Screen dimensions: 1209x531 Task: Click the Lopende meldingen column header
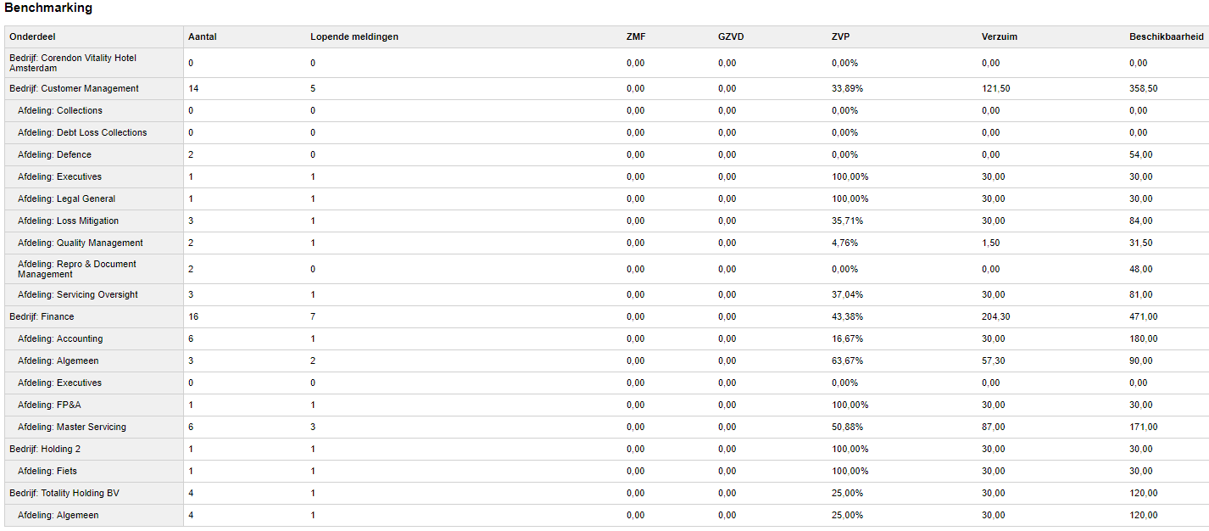354,37
